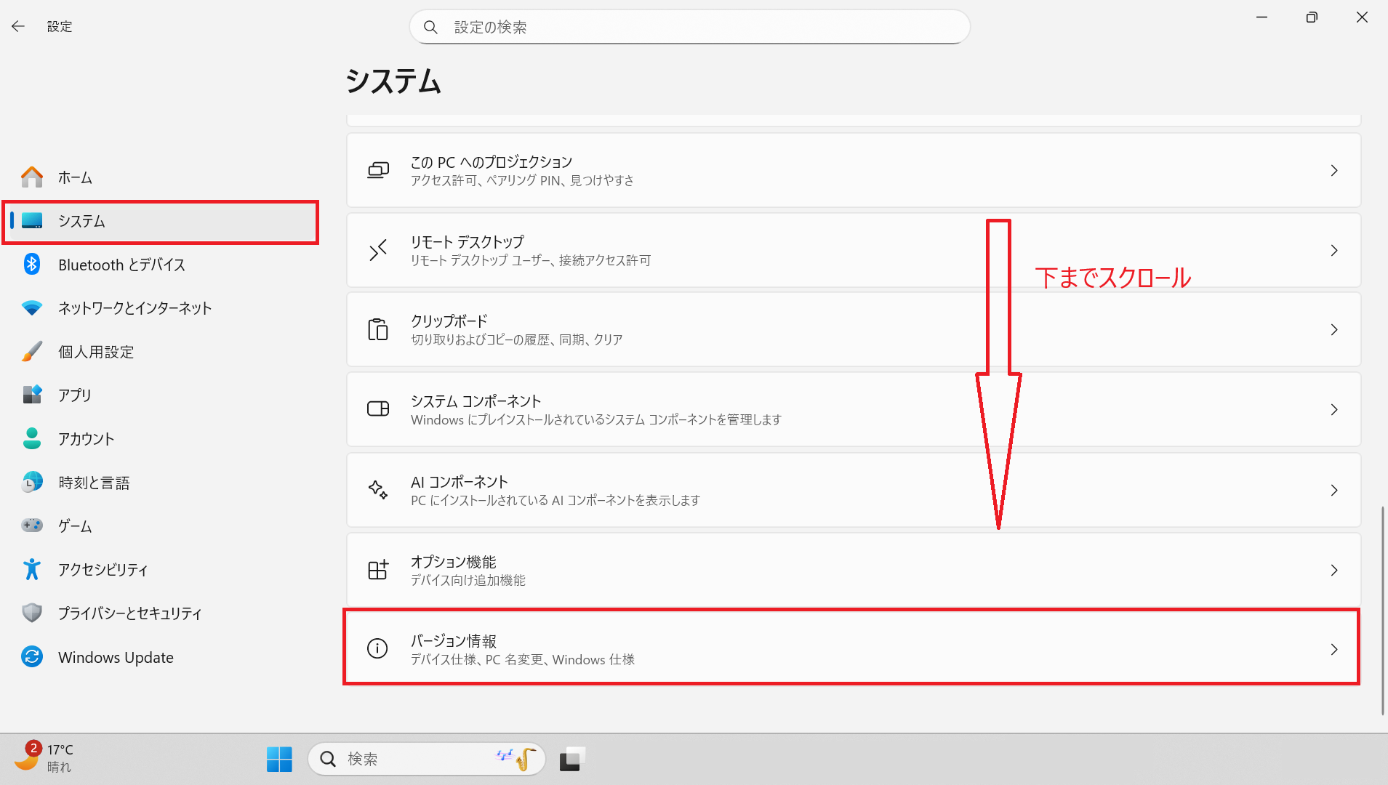Select アプリ in the sidebar menu
This screenshot has height=785, width=1388.
tap(75, 395)
